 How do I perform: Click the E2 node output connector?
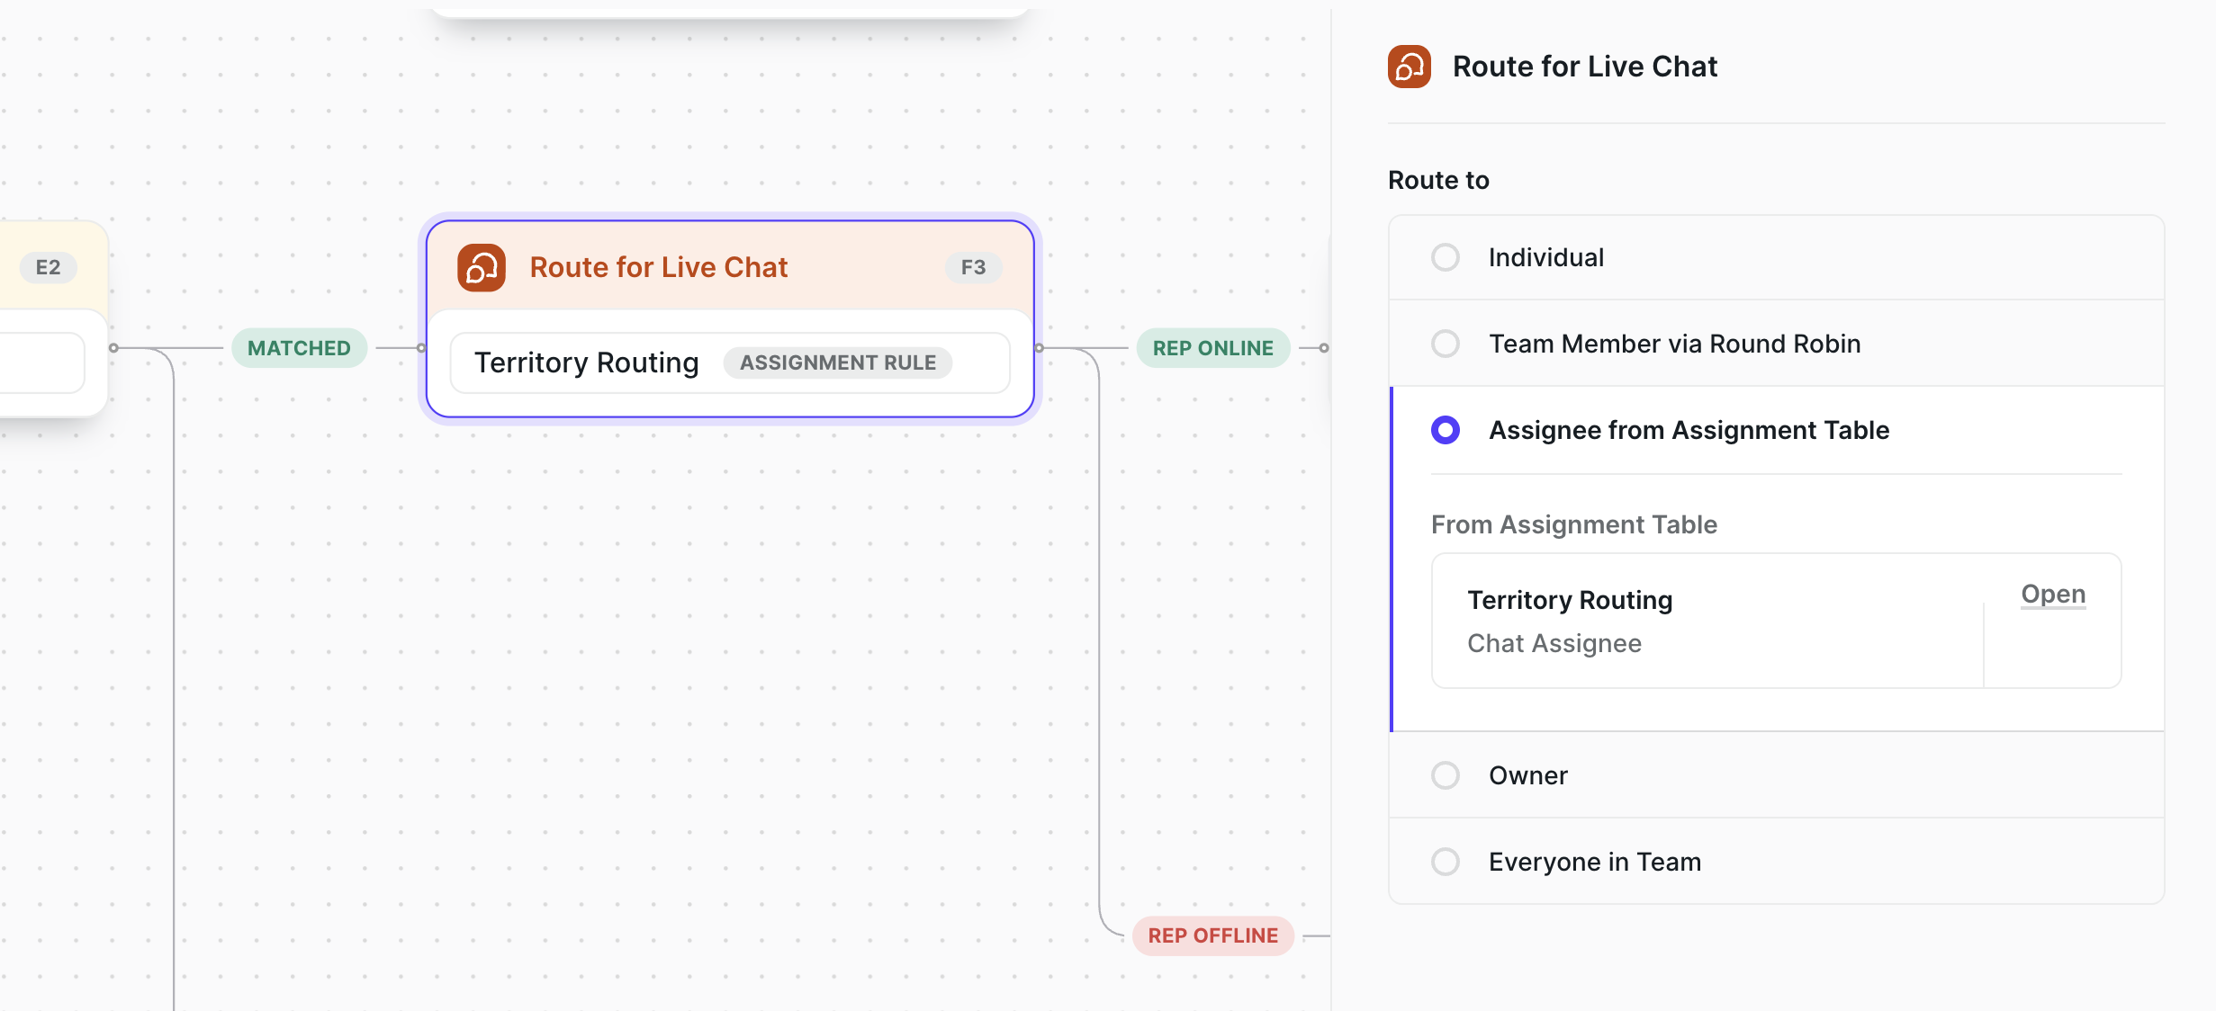click(113, 348)
